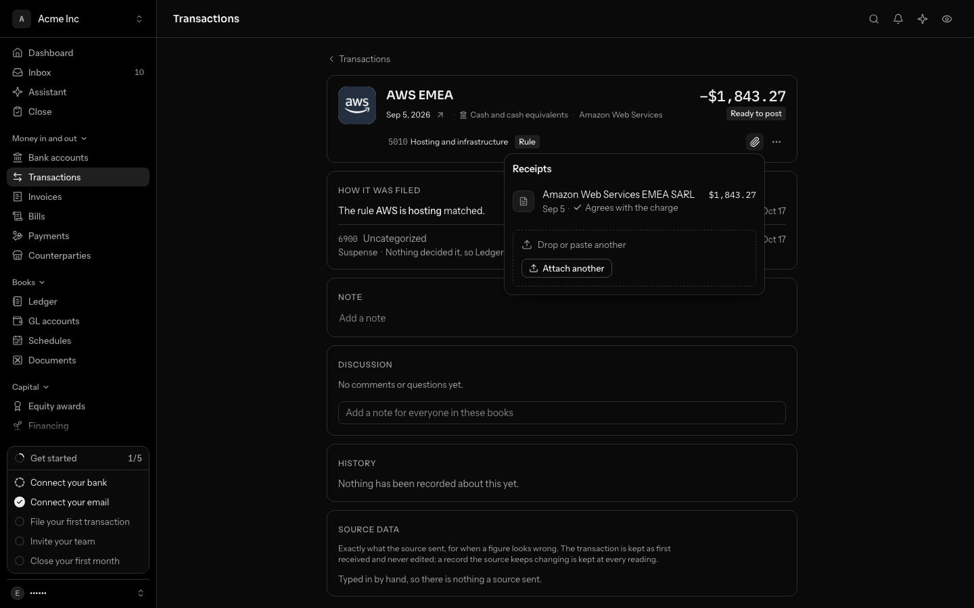The height and width of the screenshot is (608, 974).
Task: Select Invite your team checklist item
Action: [78, 541]
